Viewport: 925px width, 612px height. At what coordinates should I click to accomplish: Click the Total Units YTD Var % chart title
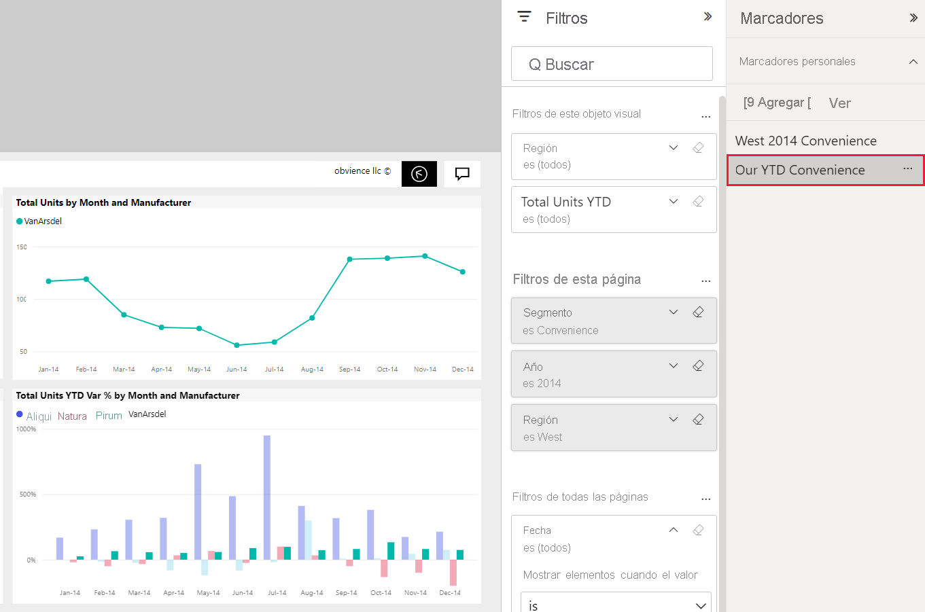[128, 395]
